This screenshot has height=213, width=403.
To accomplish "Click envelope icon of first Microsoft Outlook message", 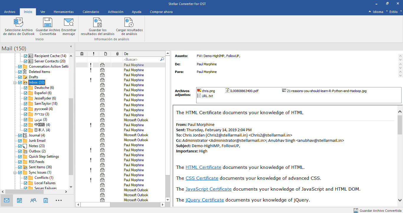I will 102,120.
